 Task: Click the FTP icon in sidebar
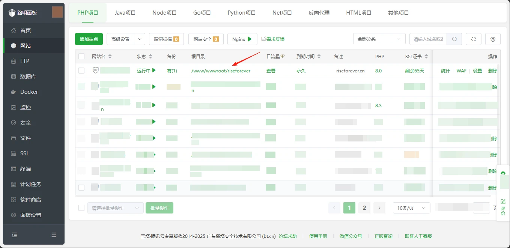pos(14,61)
